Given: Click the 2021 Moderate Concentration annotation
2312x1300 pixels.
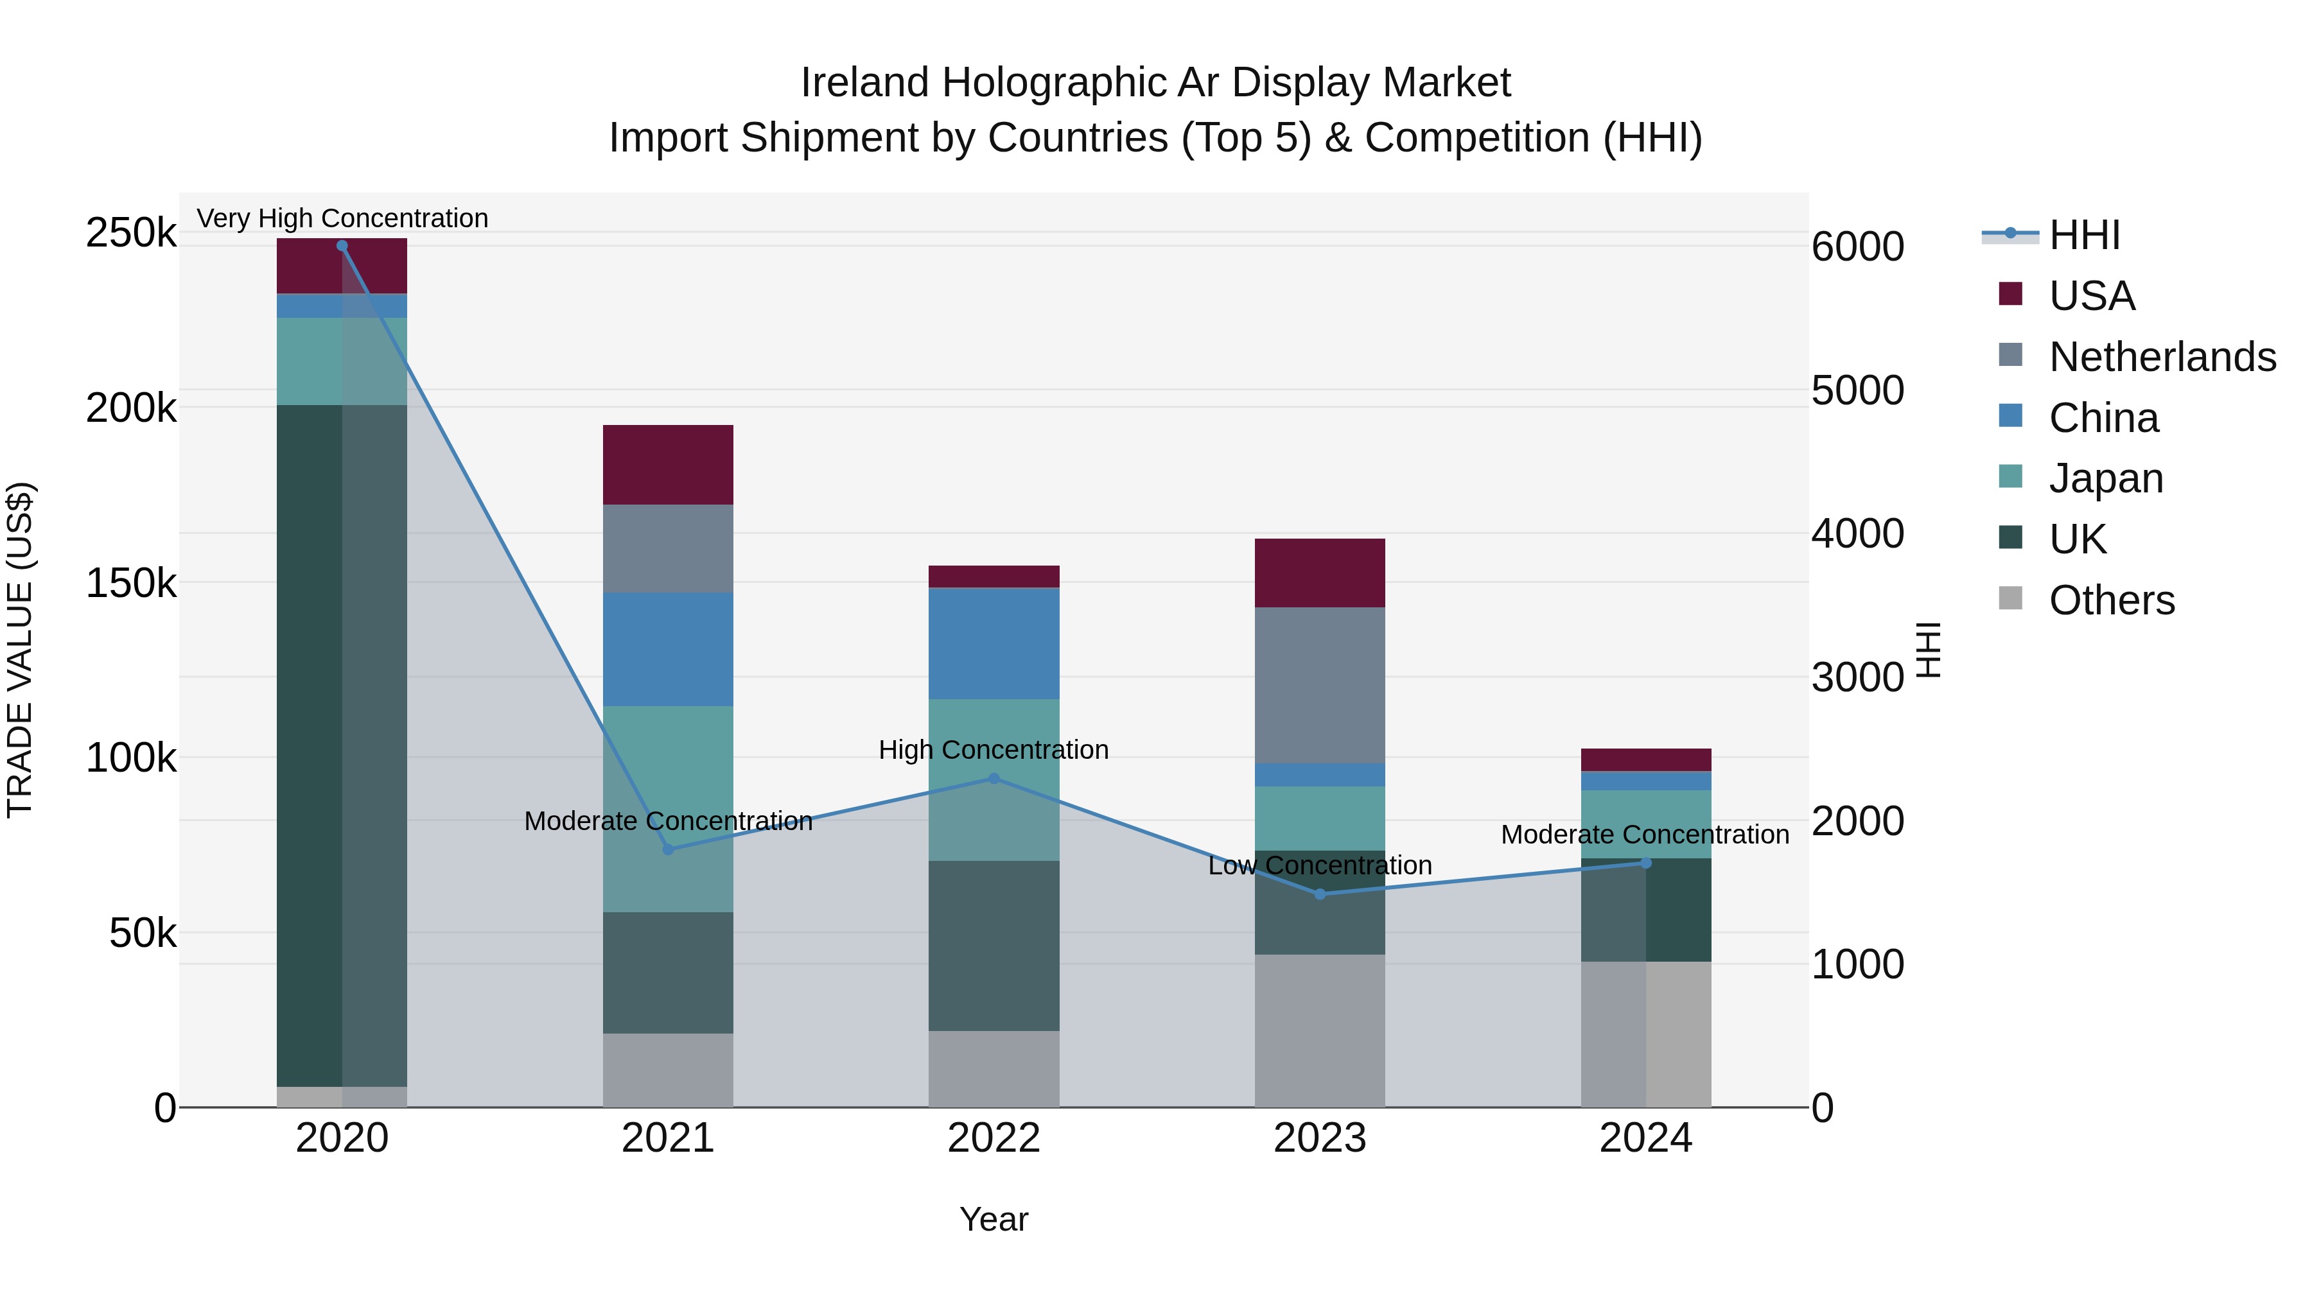Looking at the screenshot, I should click(668, 821).
